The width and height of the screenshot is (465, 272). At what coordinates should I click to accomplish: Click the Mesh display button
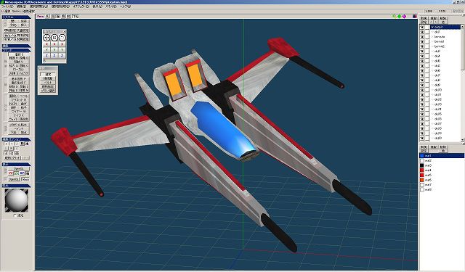tap(25, 179)
